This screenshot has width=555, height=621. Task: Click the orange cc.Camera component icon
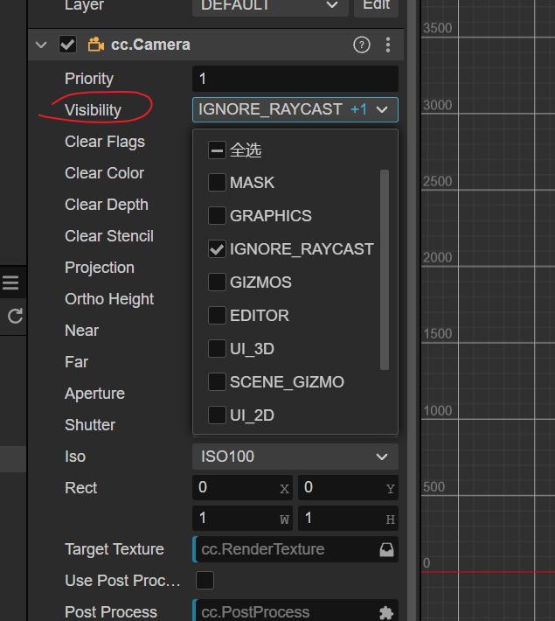tap(96, 45)
